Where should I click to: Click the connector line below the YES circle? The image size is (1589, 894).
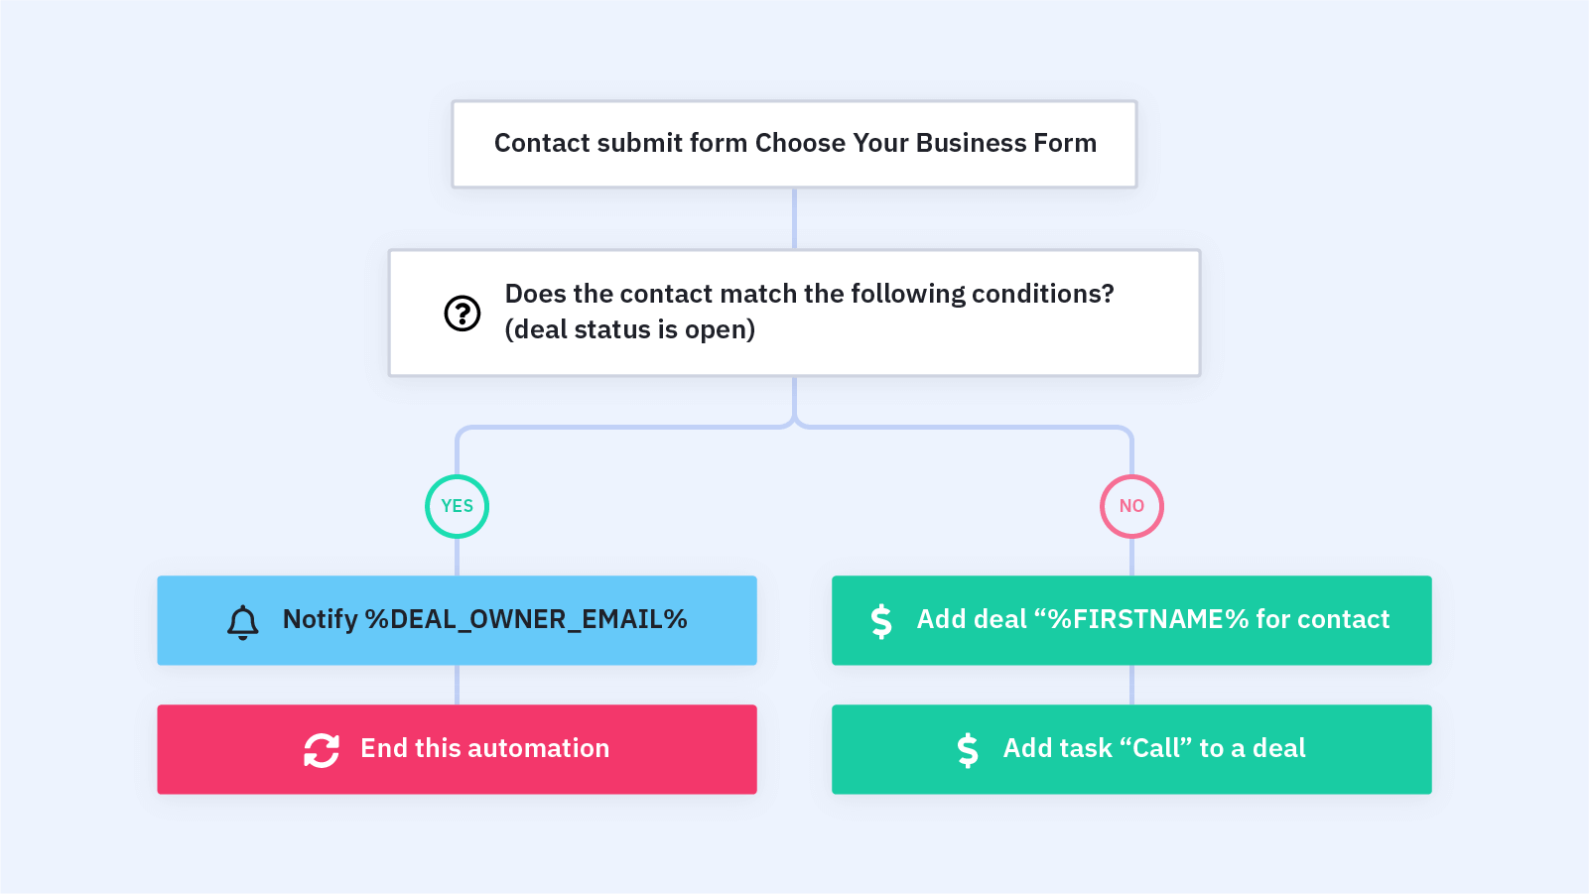coord(457,557)
